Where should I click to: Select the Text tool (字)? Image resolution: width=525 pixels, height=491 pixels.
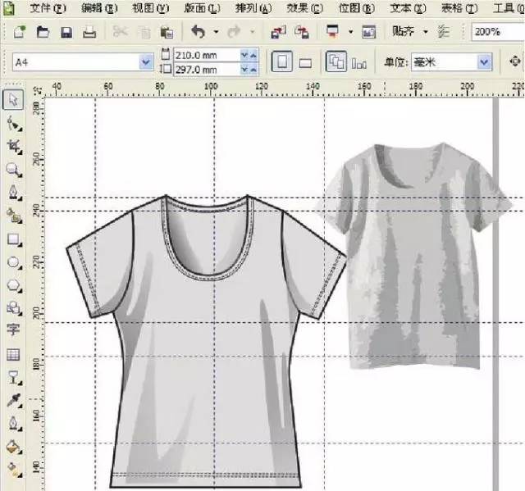13,330
